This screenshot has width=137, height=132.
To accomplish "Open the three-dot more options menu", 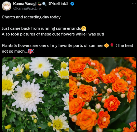I will tap(134, 4).
